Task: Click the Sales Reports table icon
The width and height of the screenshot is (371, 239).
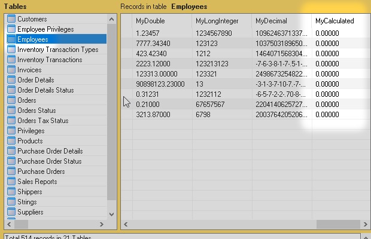Action: coord(11,182)
